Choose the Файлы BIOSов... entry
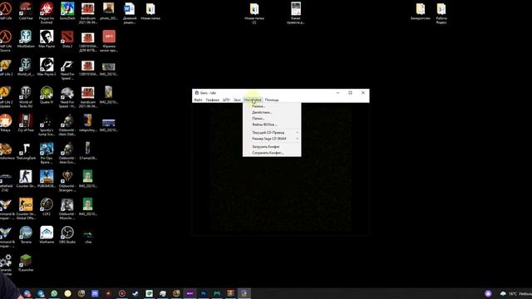This screenshot has height=299, width=532. [272, 125]
